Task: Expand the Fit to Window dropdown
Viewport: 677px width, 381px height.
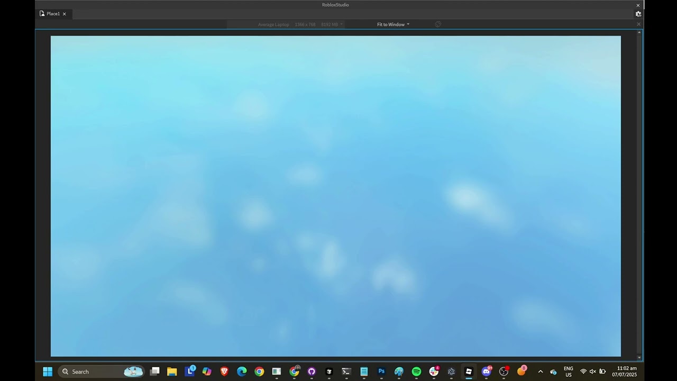Action: 393,24
